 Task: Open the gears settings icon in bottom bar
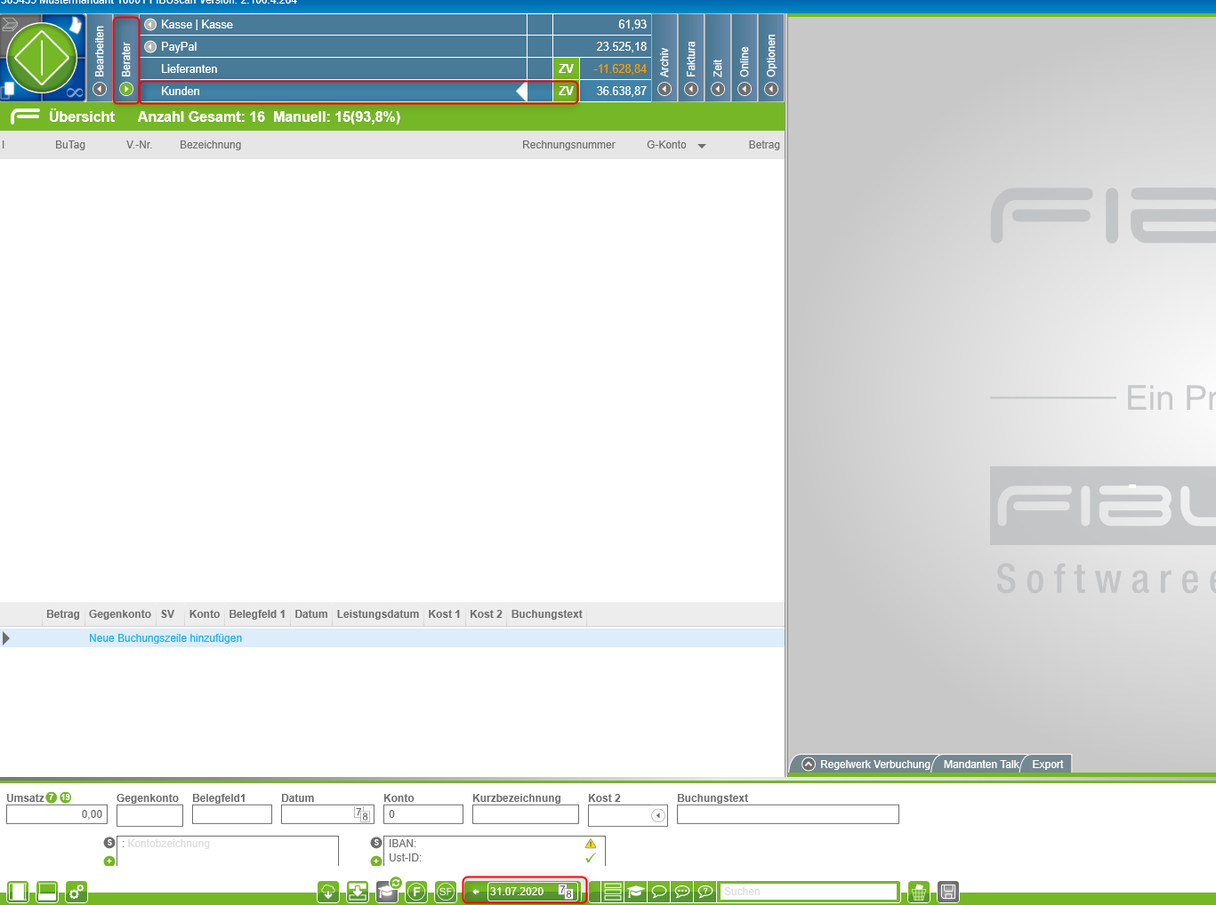pos(77,892)
